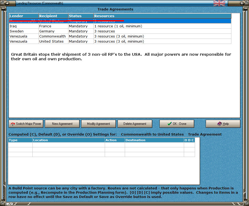Click the top-left window menu icon
Viewport: 249px width, 206px height.
(x=7, y=3)
